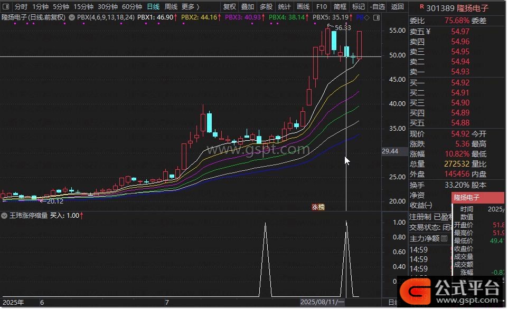The image size is (508, 309).
Task: Click the 标记 mark button
Action: tap(359, 6)
